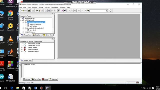
Task: Switch to Snapshot View tab
Action: point(37,35)
